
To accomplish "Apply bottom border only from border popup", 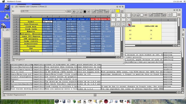I will (x=119, y=20).
